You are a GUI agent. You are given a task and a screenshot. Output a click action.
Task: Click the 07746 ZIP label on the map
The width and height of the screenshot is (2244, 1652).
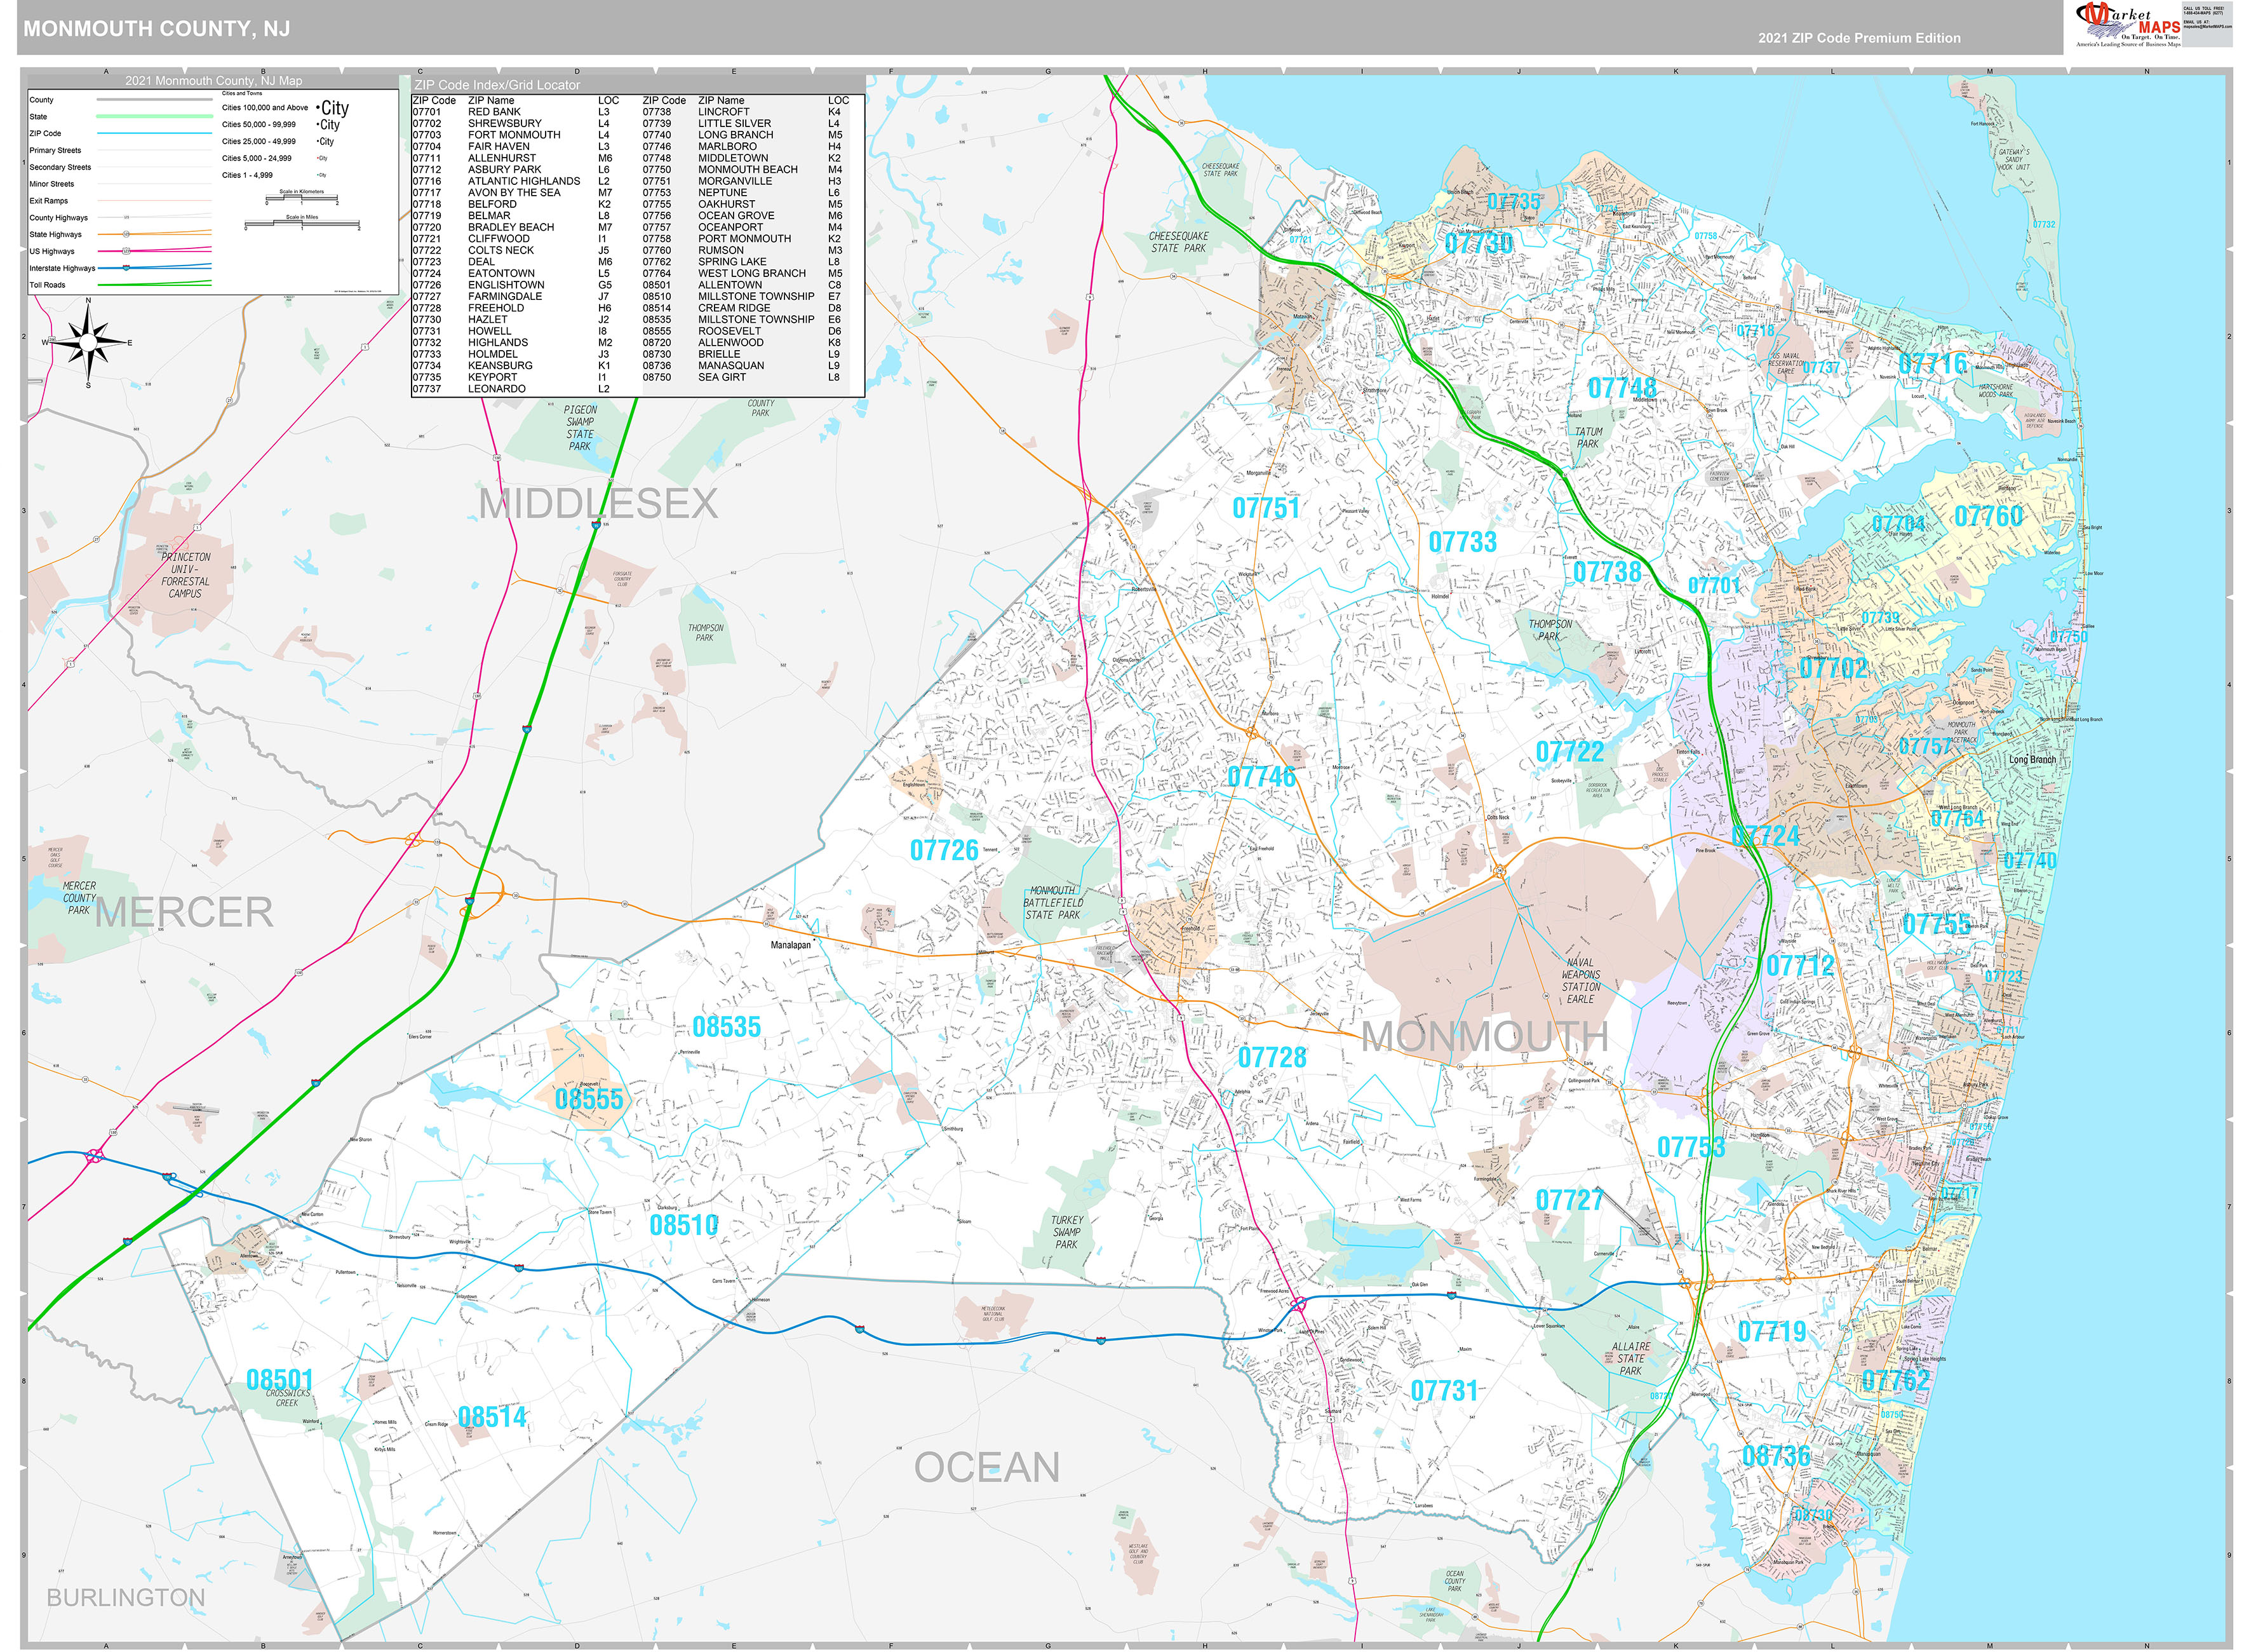[1260, 777]
